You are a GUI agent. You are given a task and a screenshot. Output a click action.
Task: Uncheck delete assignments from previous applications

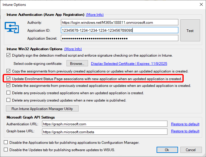[x=9, y=85]
